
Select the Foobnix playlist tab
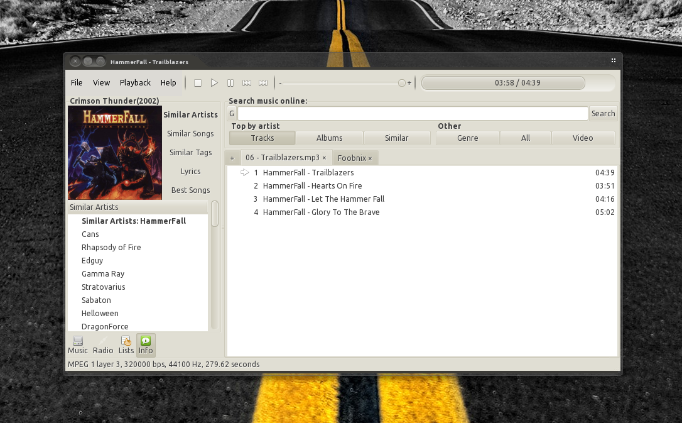352,158
